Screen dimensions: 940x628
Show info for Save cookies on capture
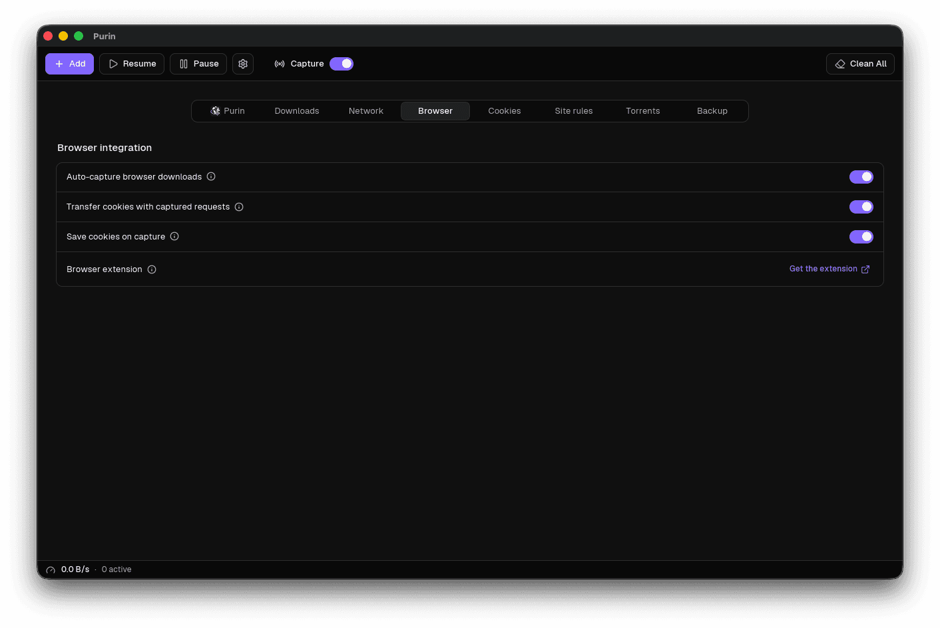click(x=174, y=236)
